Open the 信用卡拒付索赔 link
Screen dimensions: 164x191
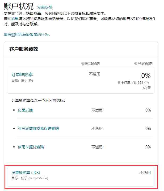31,147
